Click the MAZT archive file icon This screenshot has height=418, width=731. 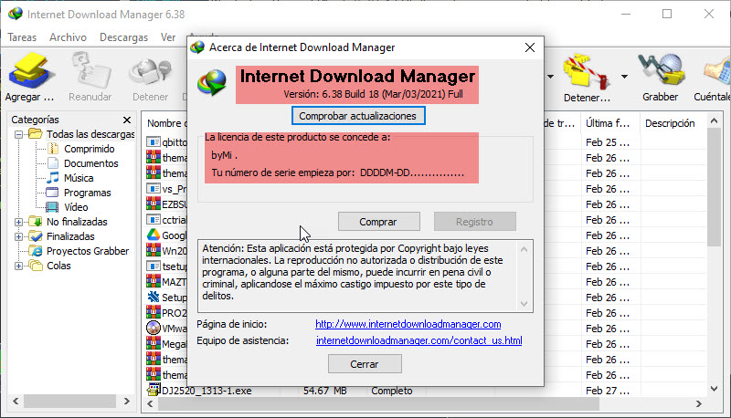point(154,282)
